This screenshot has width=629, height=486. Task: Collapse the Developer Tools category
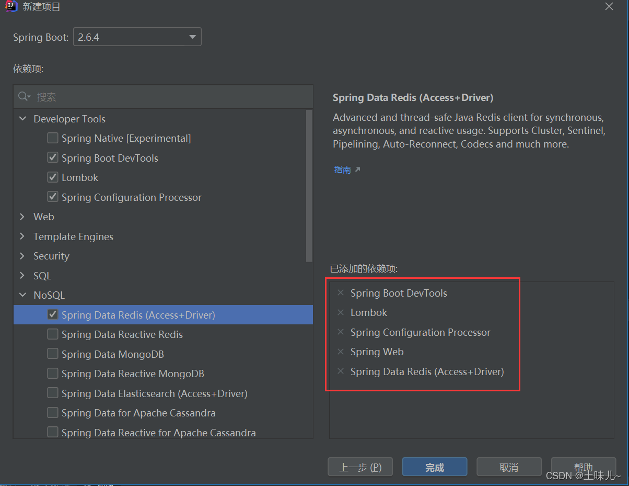click(22, 119)
